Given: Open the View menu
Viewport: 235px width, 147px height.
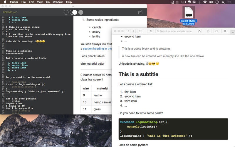Looking at the screenshot, I should pyautogui.click(x=40, y=2).
